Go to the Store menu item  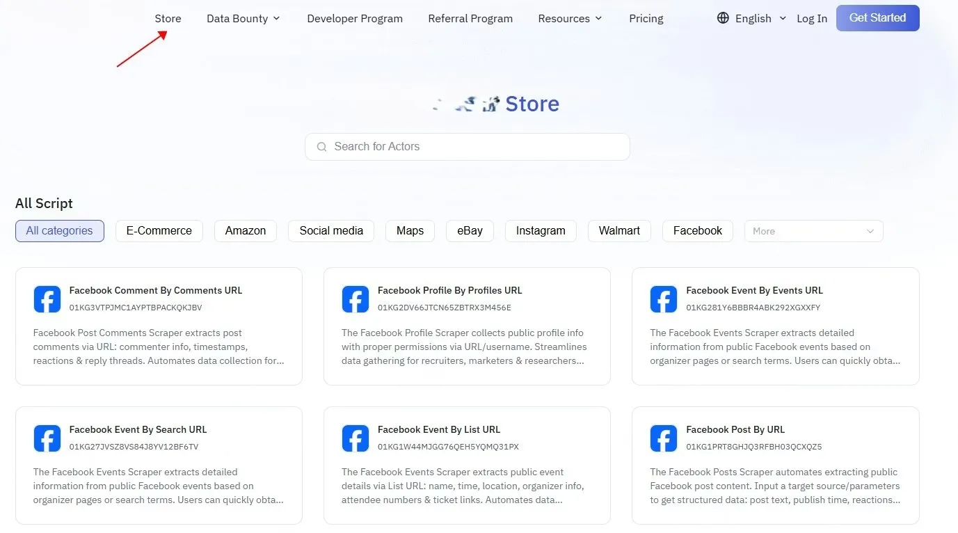(x=168, y=19)
